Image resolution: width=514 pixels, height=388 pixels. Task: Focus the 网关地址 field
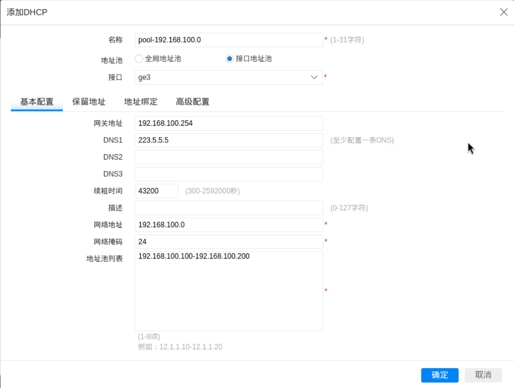228,123
